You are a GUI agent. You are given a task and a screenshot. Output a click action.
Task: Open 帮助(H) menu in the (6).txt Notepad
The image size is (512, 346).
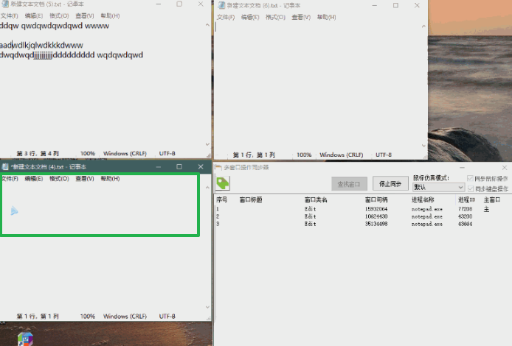326,17
